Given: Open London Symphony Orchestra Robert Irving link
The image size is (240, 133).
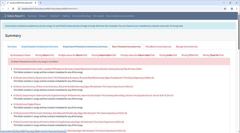Looking at the screenshot, I should (69, 122).
